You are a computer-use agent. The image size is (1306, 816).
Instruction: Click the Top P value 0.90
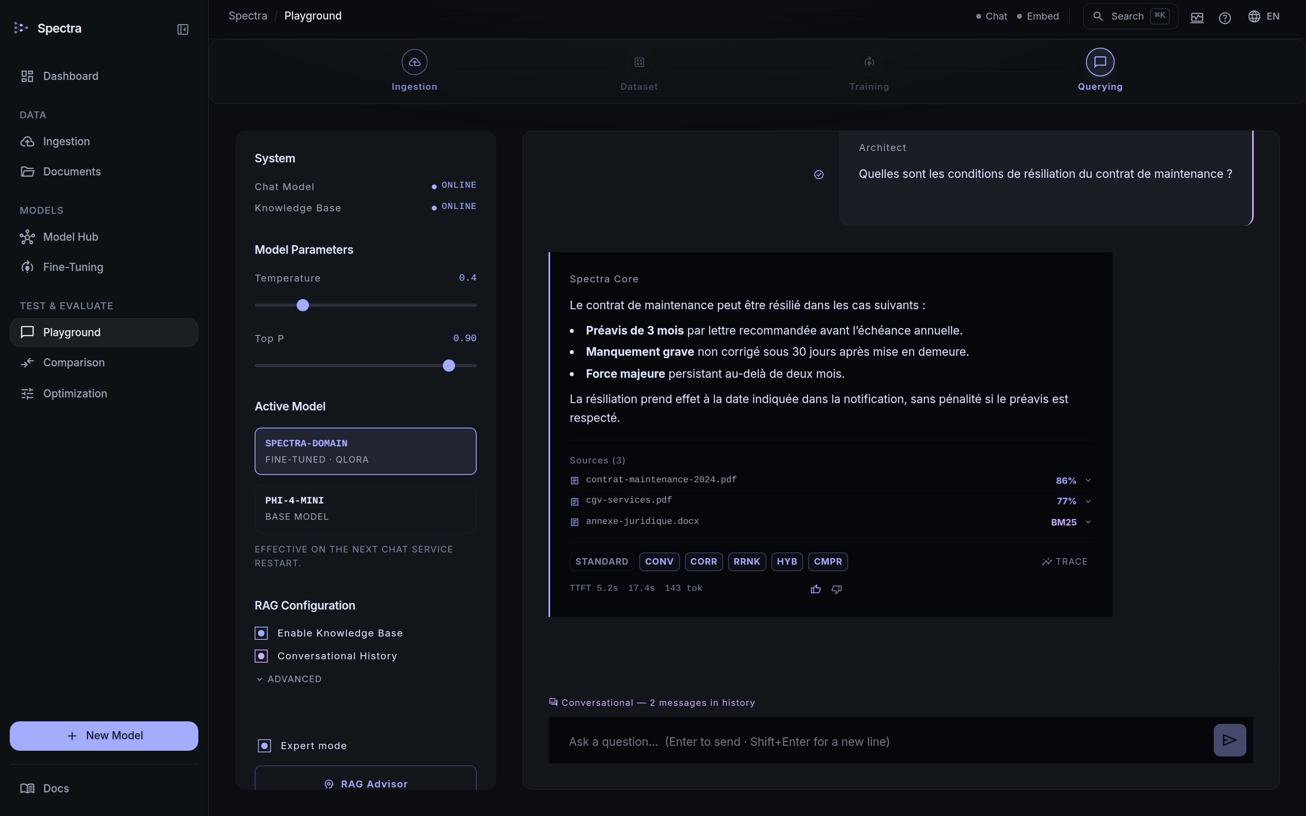[465, 338]
